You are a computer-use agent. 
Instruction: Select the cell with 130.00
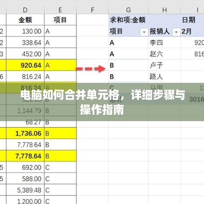click(x=25, y=31)
